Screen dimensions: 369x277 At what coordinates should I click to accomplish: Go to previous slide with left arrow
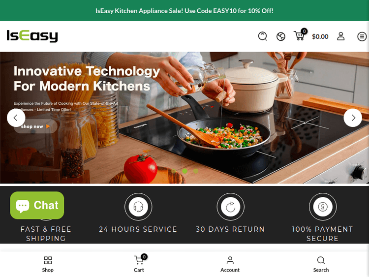[x=16, y=118]
